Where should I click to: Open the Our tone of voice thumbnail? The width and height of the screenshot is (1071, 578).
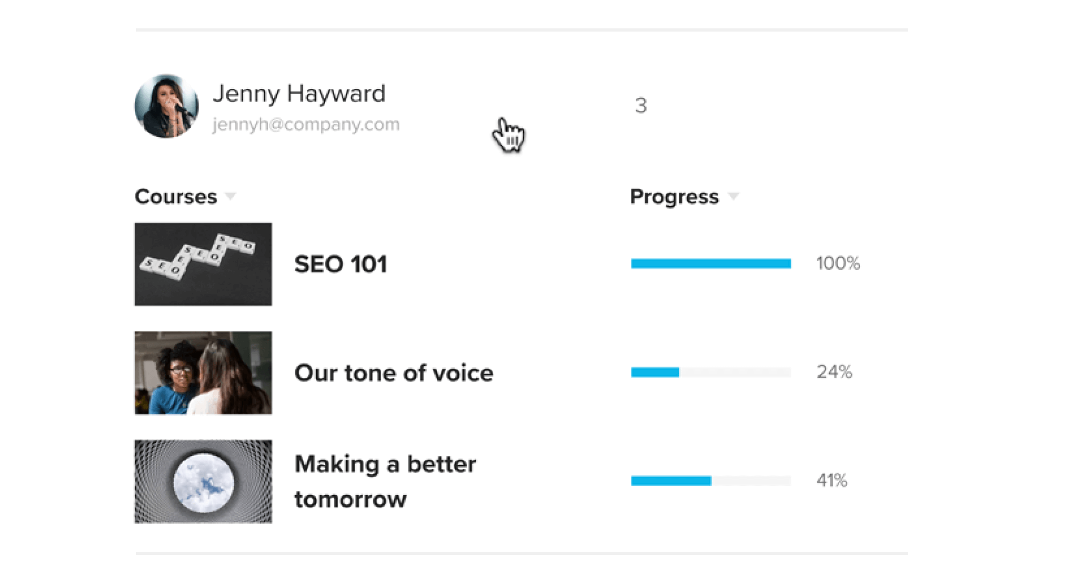coord(203,373)
